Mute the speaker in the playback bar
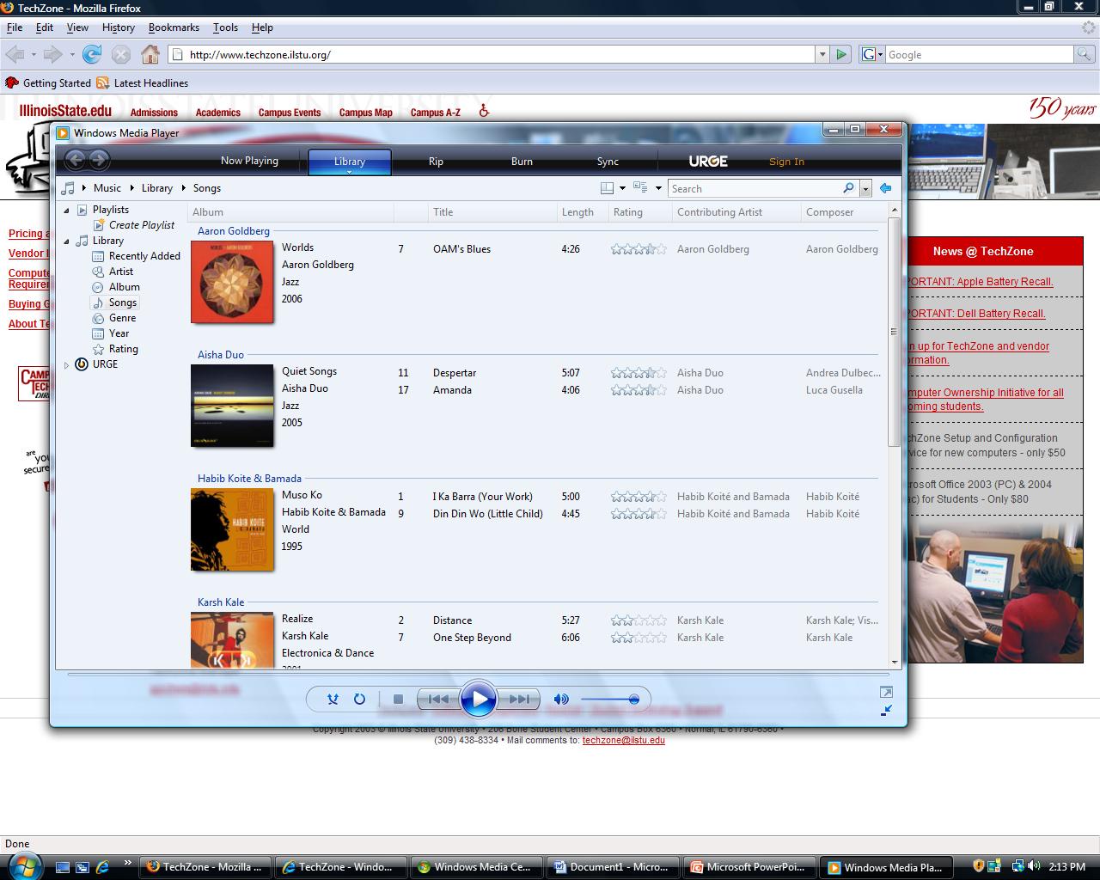The width and height of the screenshot is (1100, 880). pyautogui.click(x=560, y=700)
